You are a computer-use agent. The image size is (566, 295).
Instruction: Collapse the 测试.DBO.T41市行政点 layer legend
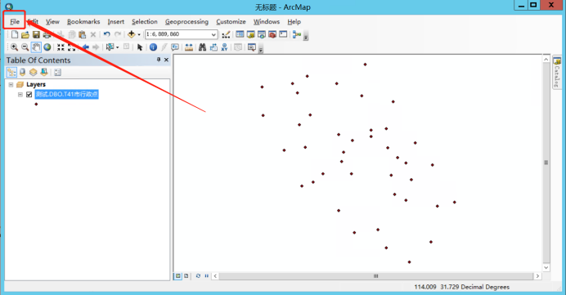tap(20, 95)
